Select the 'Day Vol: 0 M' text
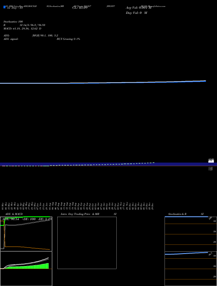The image size is (217, 286). coord(136,13)
